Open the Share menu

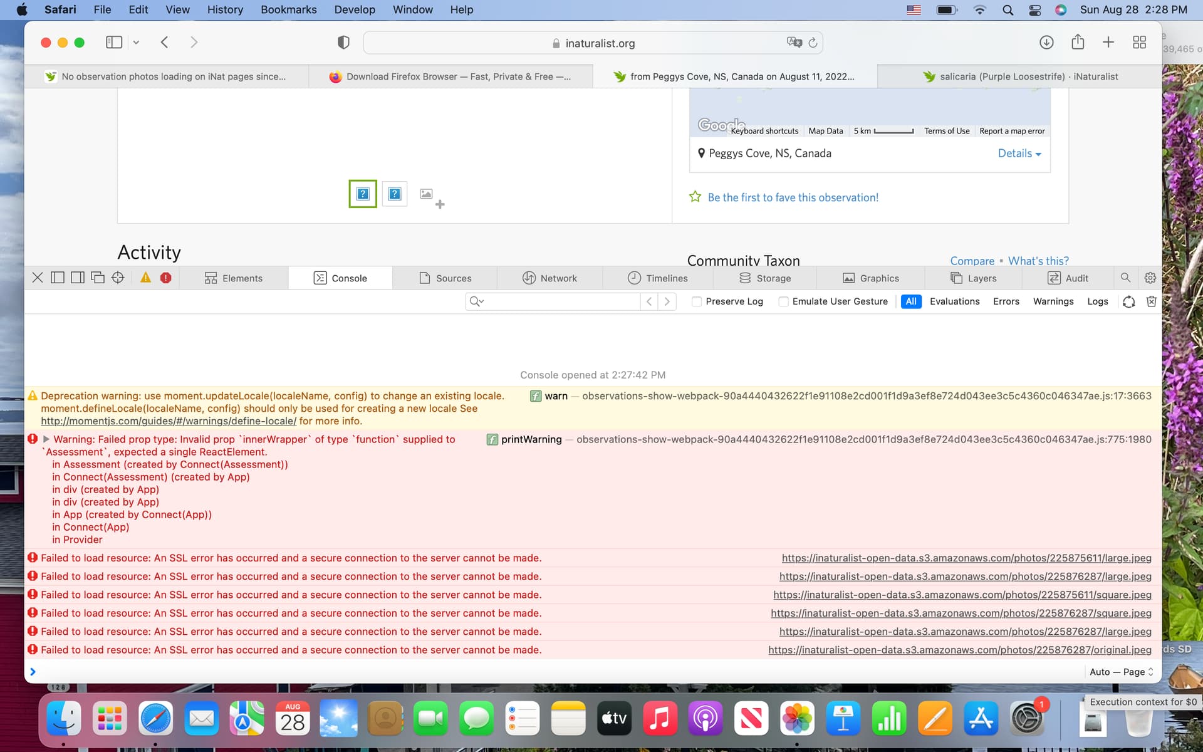coord(1078,42)
